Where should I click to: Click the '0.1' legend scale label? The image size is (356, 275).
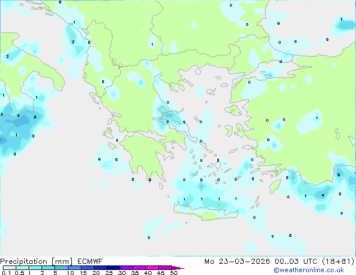point(6,273)
